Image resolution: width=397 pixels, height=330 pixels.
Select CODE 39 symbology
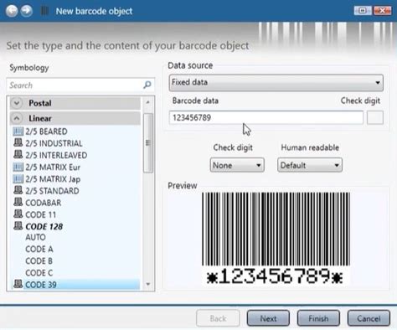pos(41,285)
